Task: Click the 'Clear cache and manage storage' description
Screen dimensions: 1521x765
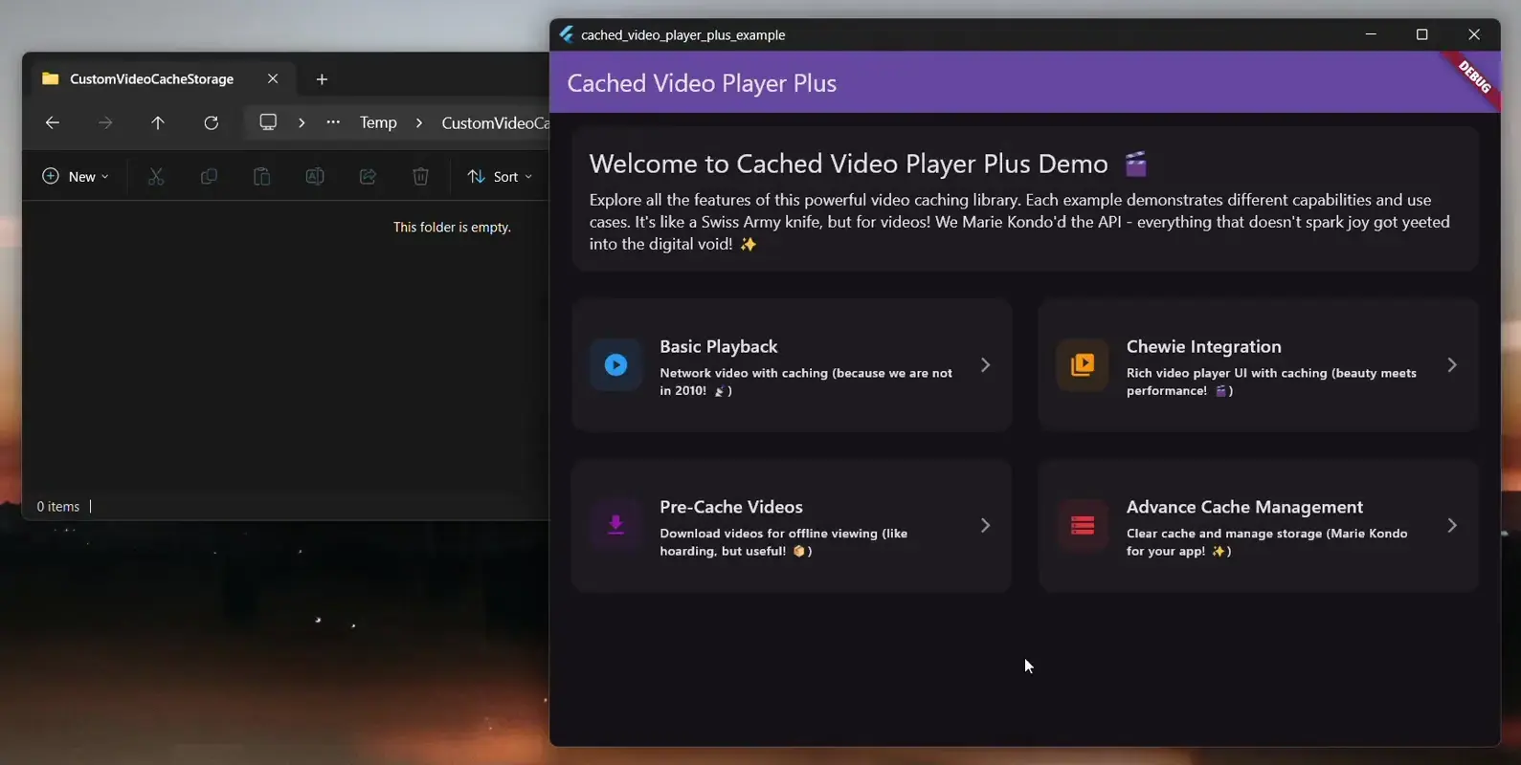Action: click(x=1267, y=542)
